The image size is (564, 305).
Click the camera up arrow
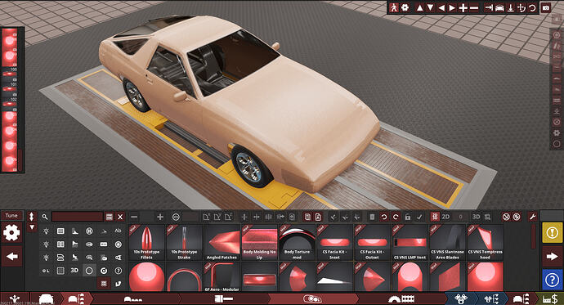tap(419, 7)
